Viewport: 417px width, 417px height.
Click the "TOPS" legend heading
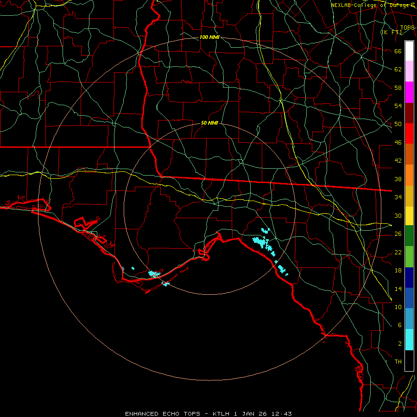(407, 28)
